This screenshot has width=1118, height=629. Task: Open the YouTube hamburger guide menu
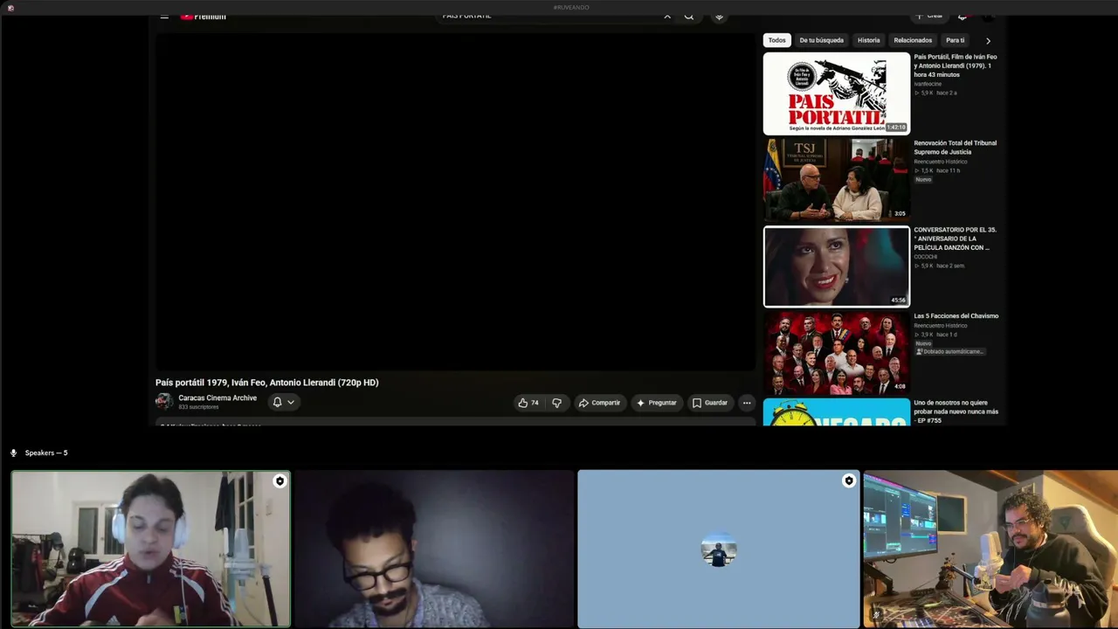pos(164,16)
